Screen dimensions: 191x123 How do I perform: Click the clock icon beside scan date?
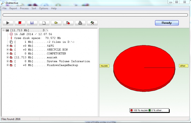pyautogui.click(x=11, y=34)
